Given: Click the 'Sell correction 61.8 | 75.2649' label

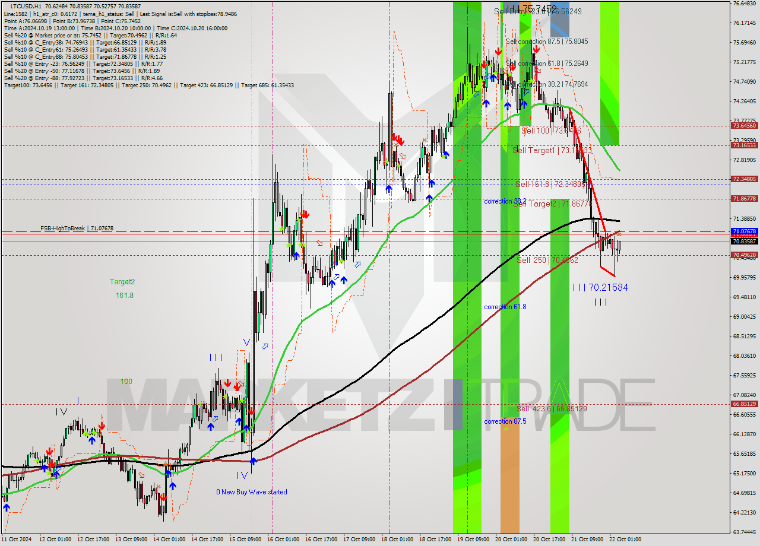Looking at the screenshot, I should tap(547, 64).
